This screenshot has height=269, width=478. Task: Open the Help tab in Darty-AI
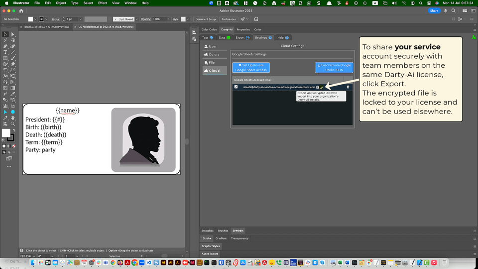(x=283, y=38)
